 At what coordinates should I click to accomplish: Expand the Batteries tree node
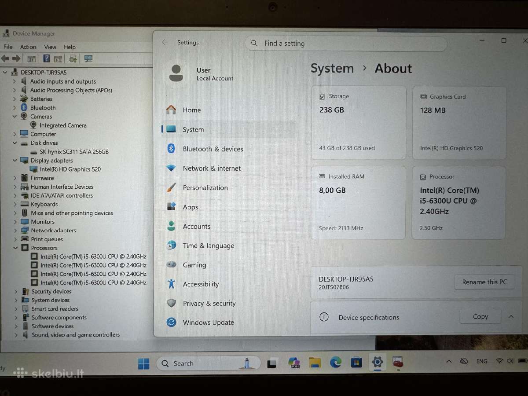tap(15, 99)
